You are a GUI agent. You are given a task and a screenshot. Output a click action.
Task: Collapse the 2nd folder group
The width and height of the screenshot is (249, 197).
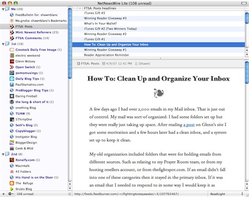click(3, 155)
